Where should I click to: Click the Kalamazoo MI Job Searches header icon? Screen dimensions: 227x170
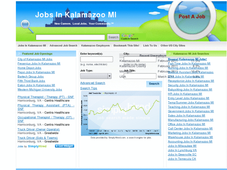170,54
